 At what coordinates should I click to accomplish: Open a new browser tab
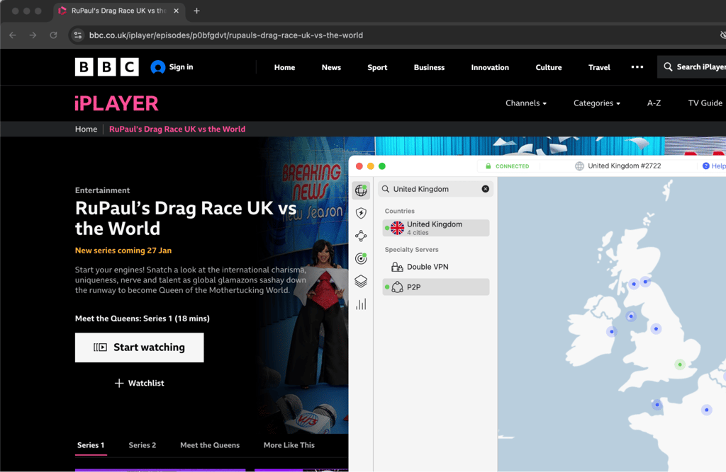click(196, 11)
